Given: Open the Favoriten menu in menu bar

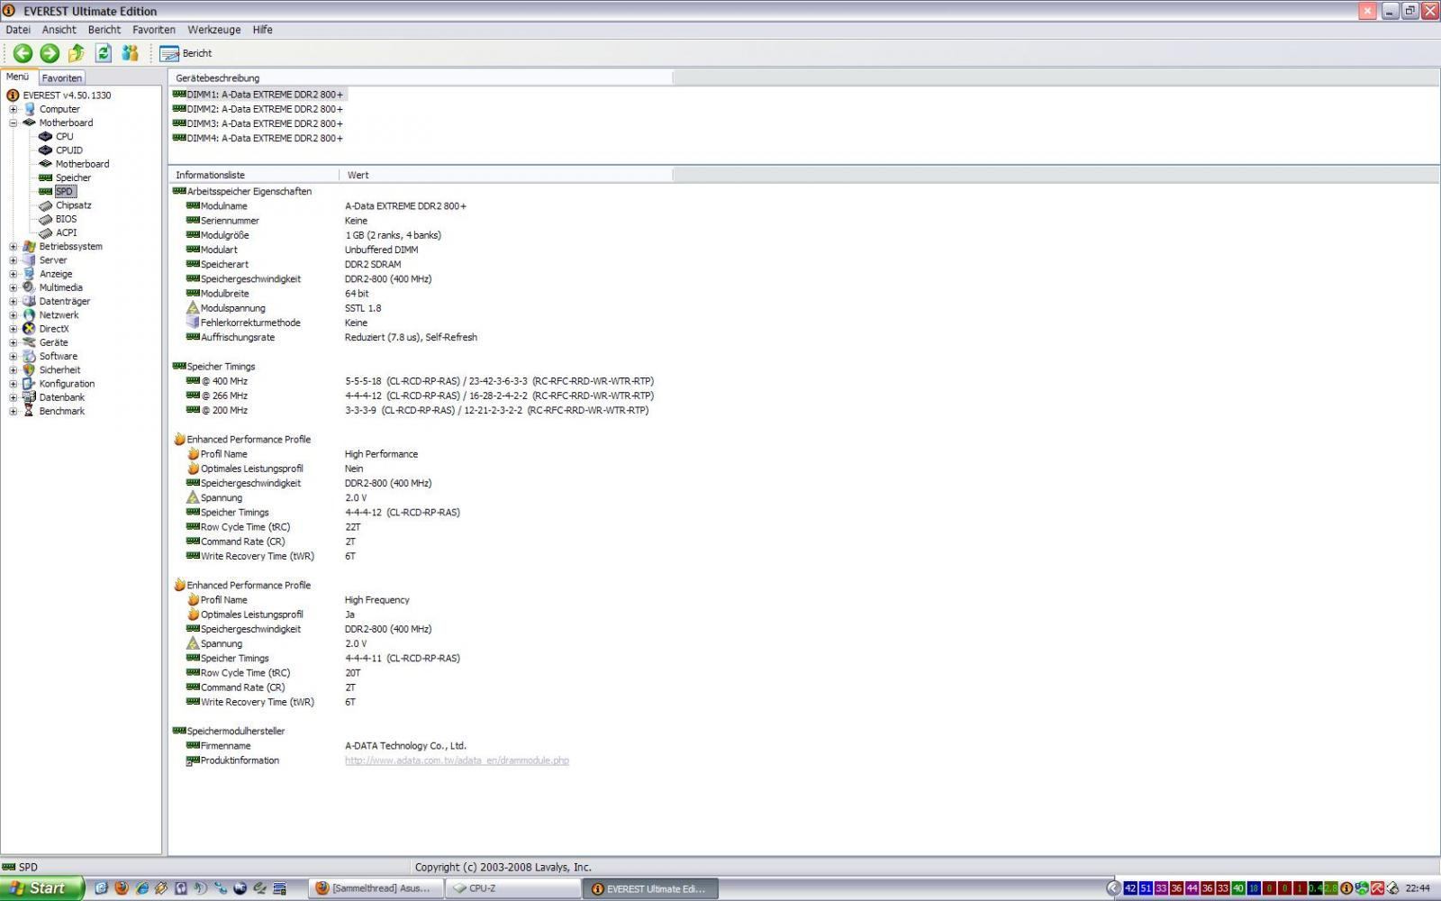Looking at the screenshot, I should 154,30.
